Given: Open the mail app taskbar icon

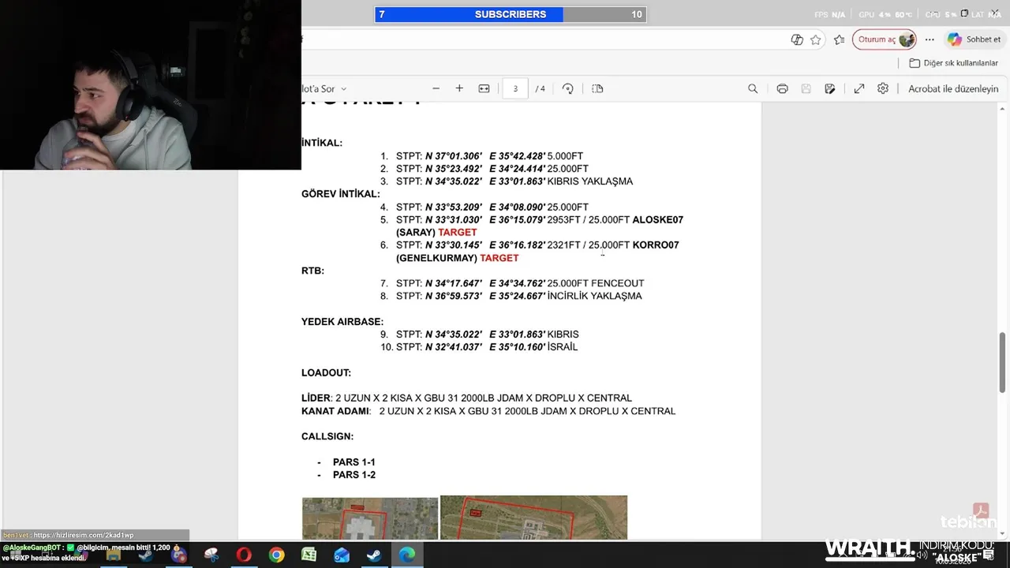Looking at the screenshot, I should click(342, 555).
